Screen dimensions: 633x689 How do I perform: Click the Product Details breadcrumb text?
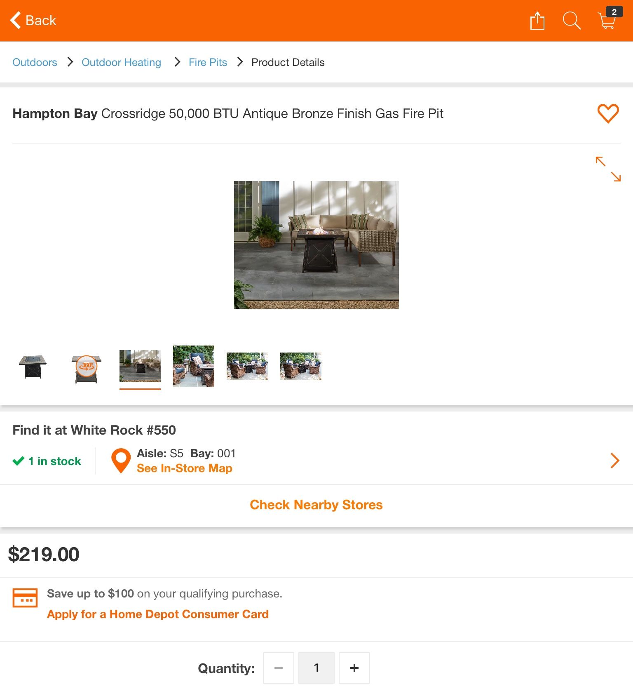(288, 62)
